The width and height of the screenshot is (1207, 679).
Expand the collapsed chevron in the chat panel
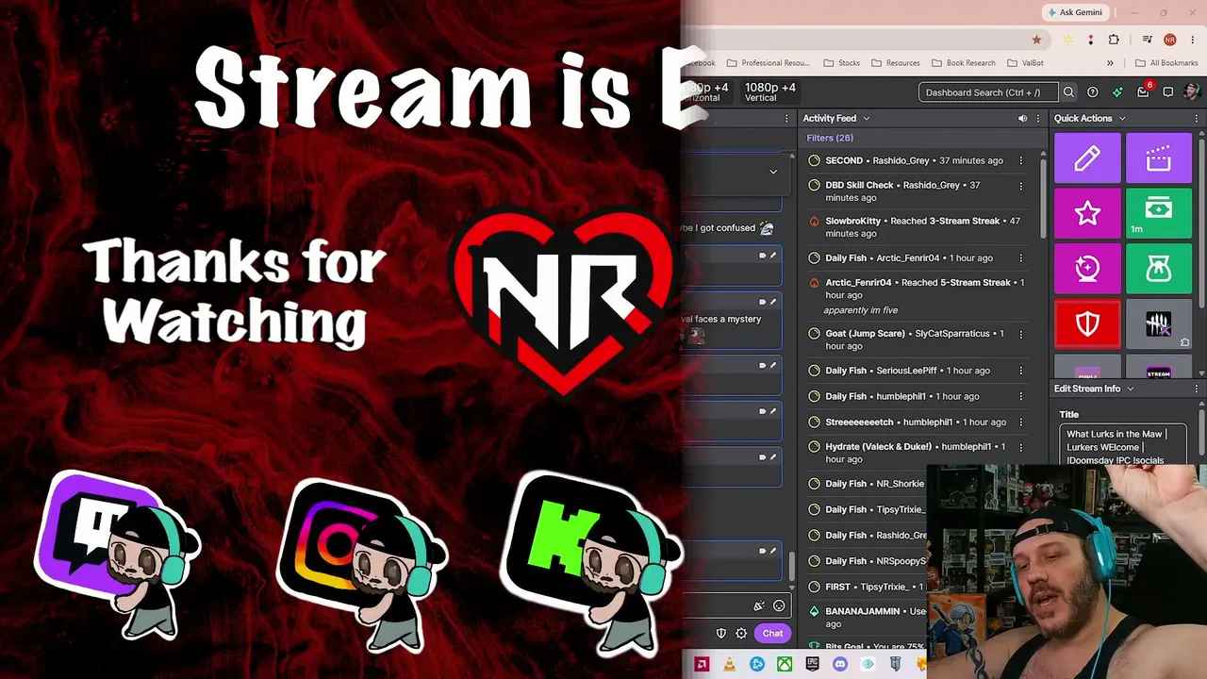coord(773,172)
